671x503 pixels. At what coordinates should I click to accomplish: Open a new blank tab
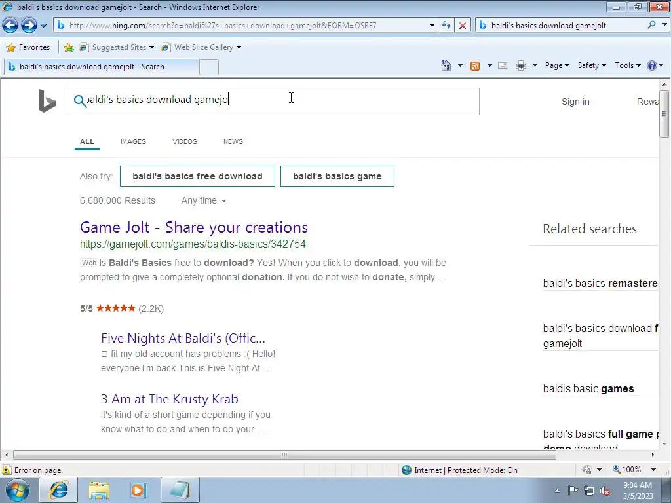tap(209, 67)
